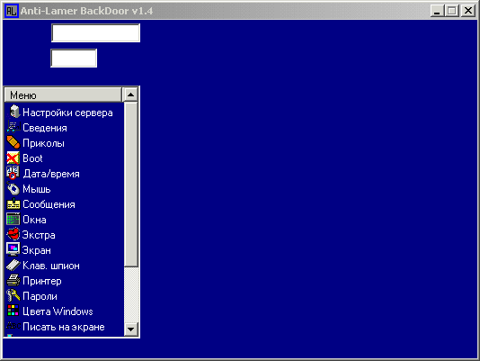Click the Меню column header
This screenshot has height=361, width=480.
pyautogui.click(x=63, y=95)
